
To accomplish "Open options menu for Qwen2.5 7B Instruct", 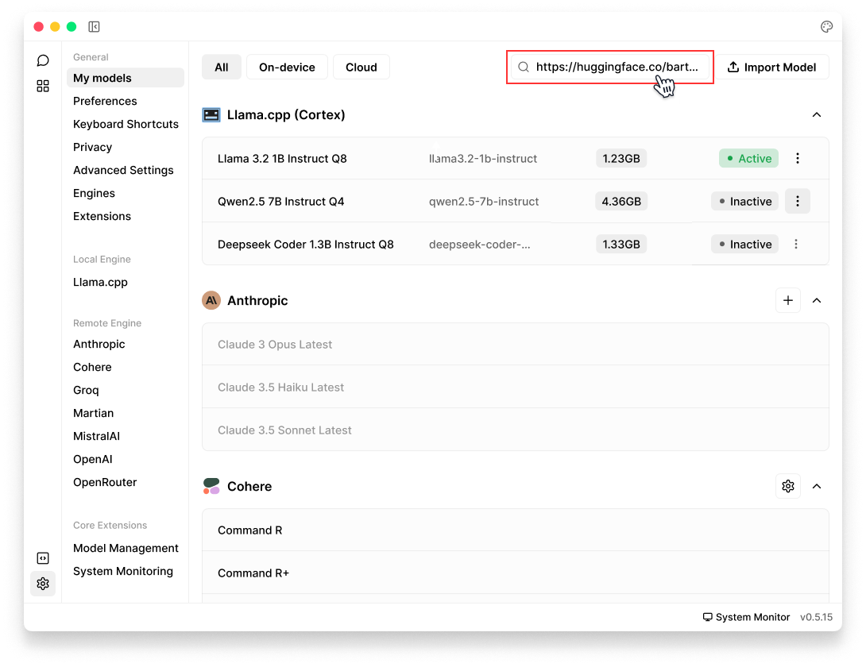I will click(x=798, y=202).
